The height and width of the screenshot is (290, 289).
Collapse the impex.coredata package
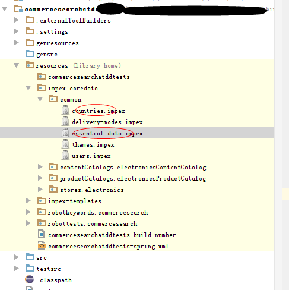28,88
